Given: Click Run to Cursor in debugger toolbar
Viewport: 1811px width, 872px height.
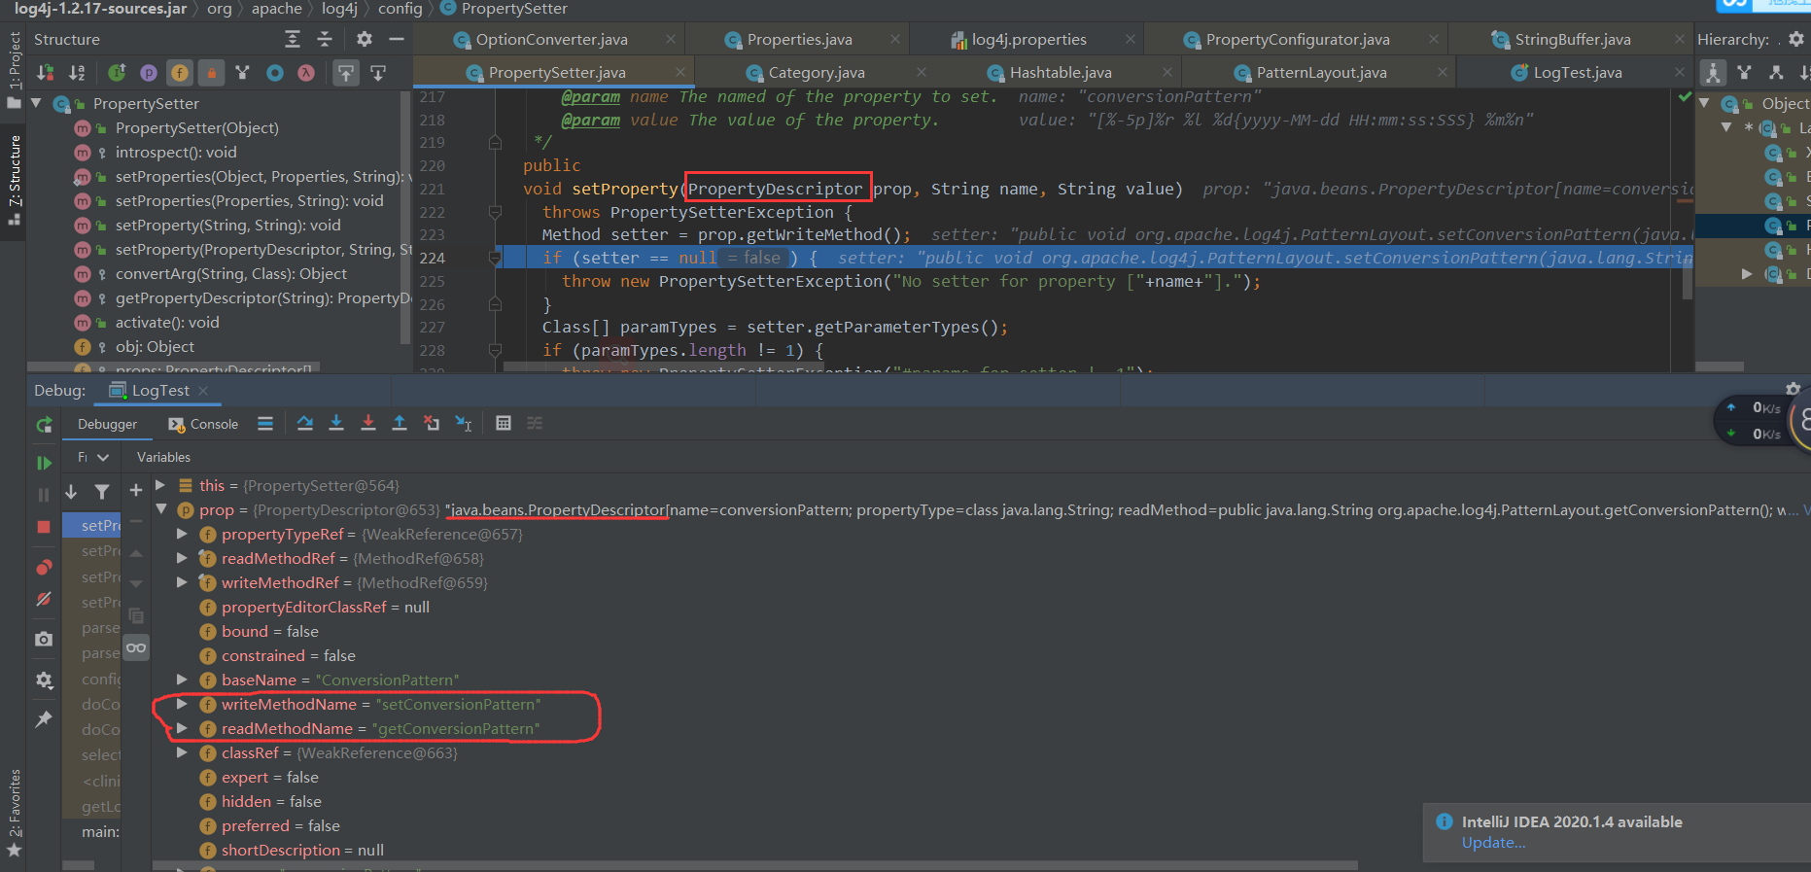Looking at the screenshot, I should pyautogui.click(x=464, y=423).
